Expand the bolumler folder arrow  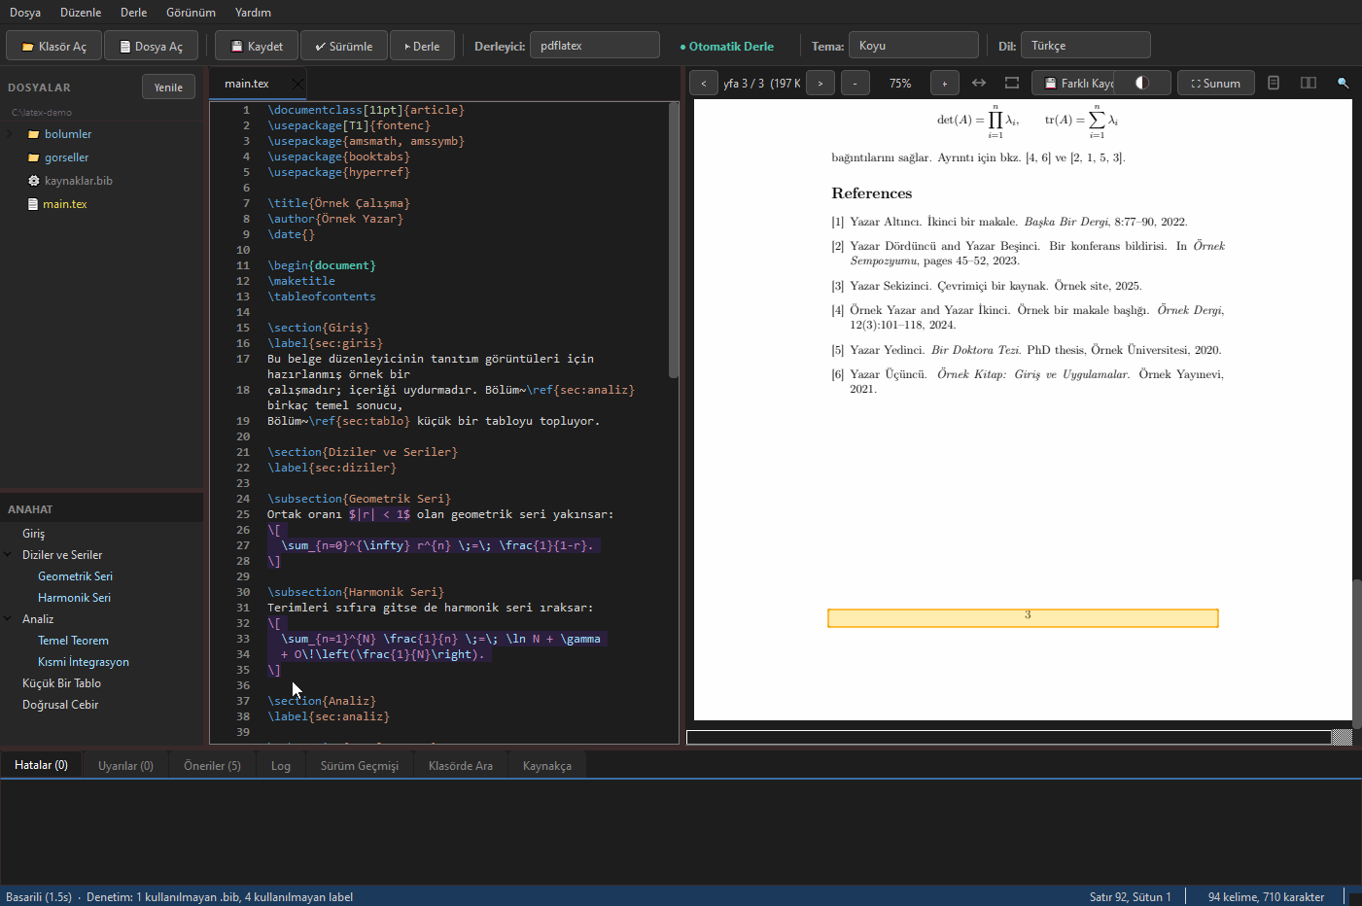10,134
